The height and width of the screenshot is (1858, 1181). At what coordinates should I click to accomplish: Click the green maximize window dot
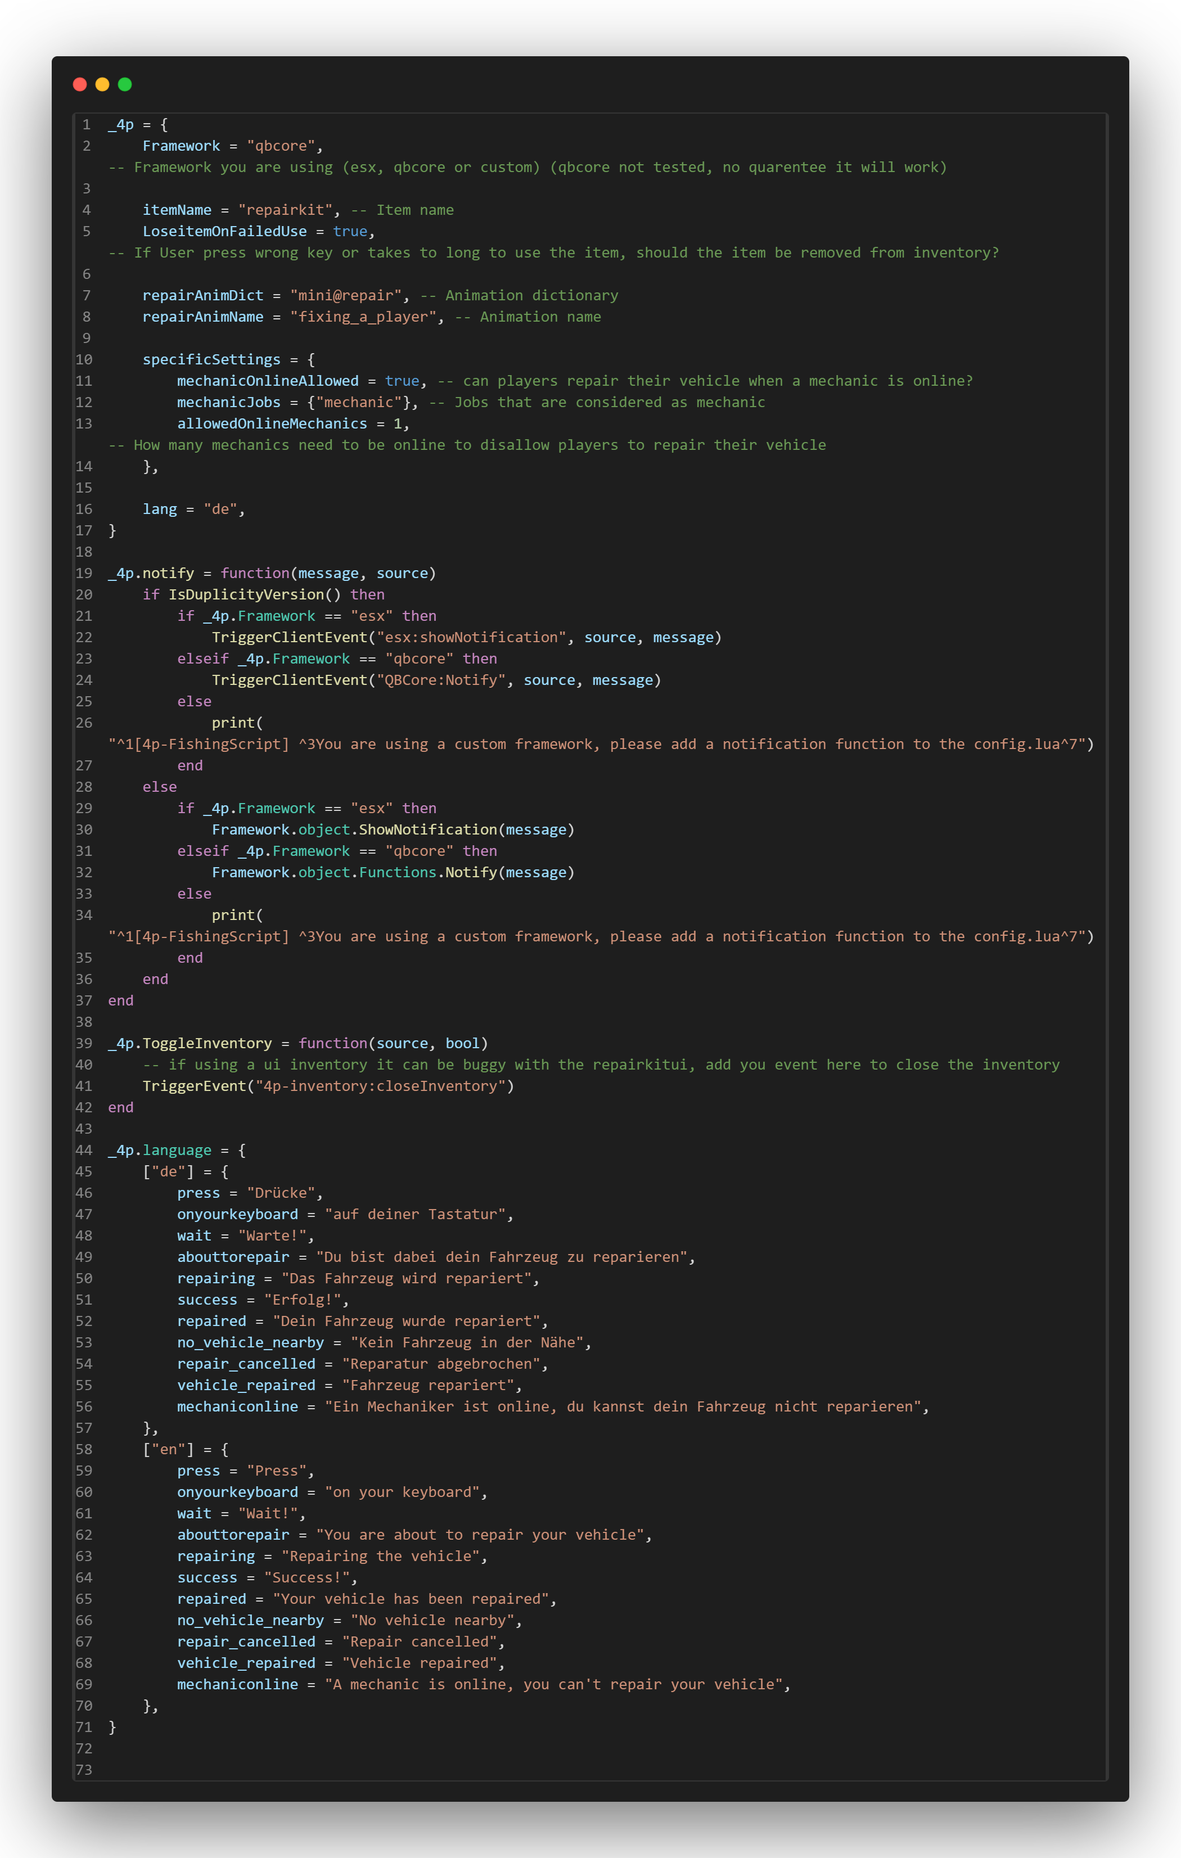pyautogui.click(x=125, y=84)
